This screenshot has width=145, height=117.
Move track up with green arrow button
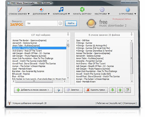[120, 90]
